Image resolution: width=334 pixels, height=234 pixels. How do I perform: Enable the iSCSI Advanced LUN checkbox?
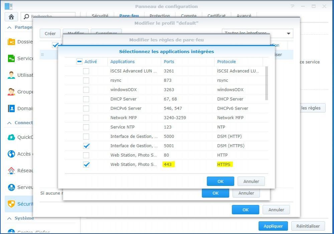[x=86, y=71]
